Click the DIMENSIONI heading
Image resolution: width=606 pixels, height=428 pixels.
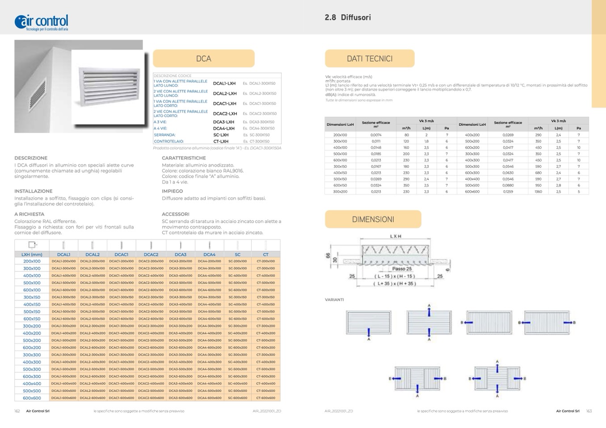click(x=373, y=219)
